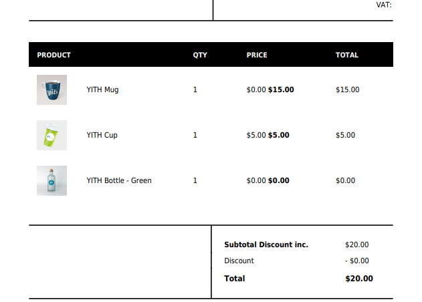Click the TOTAL column header
Screen dimensions: 422x302
tap(347, 55)
